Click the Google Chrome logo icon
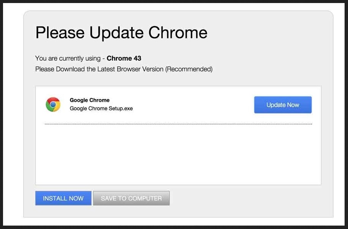Image resolution: width=348 pixels, height=229 pixels. [53, 104]
